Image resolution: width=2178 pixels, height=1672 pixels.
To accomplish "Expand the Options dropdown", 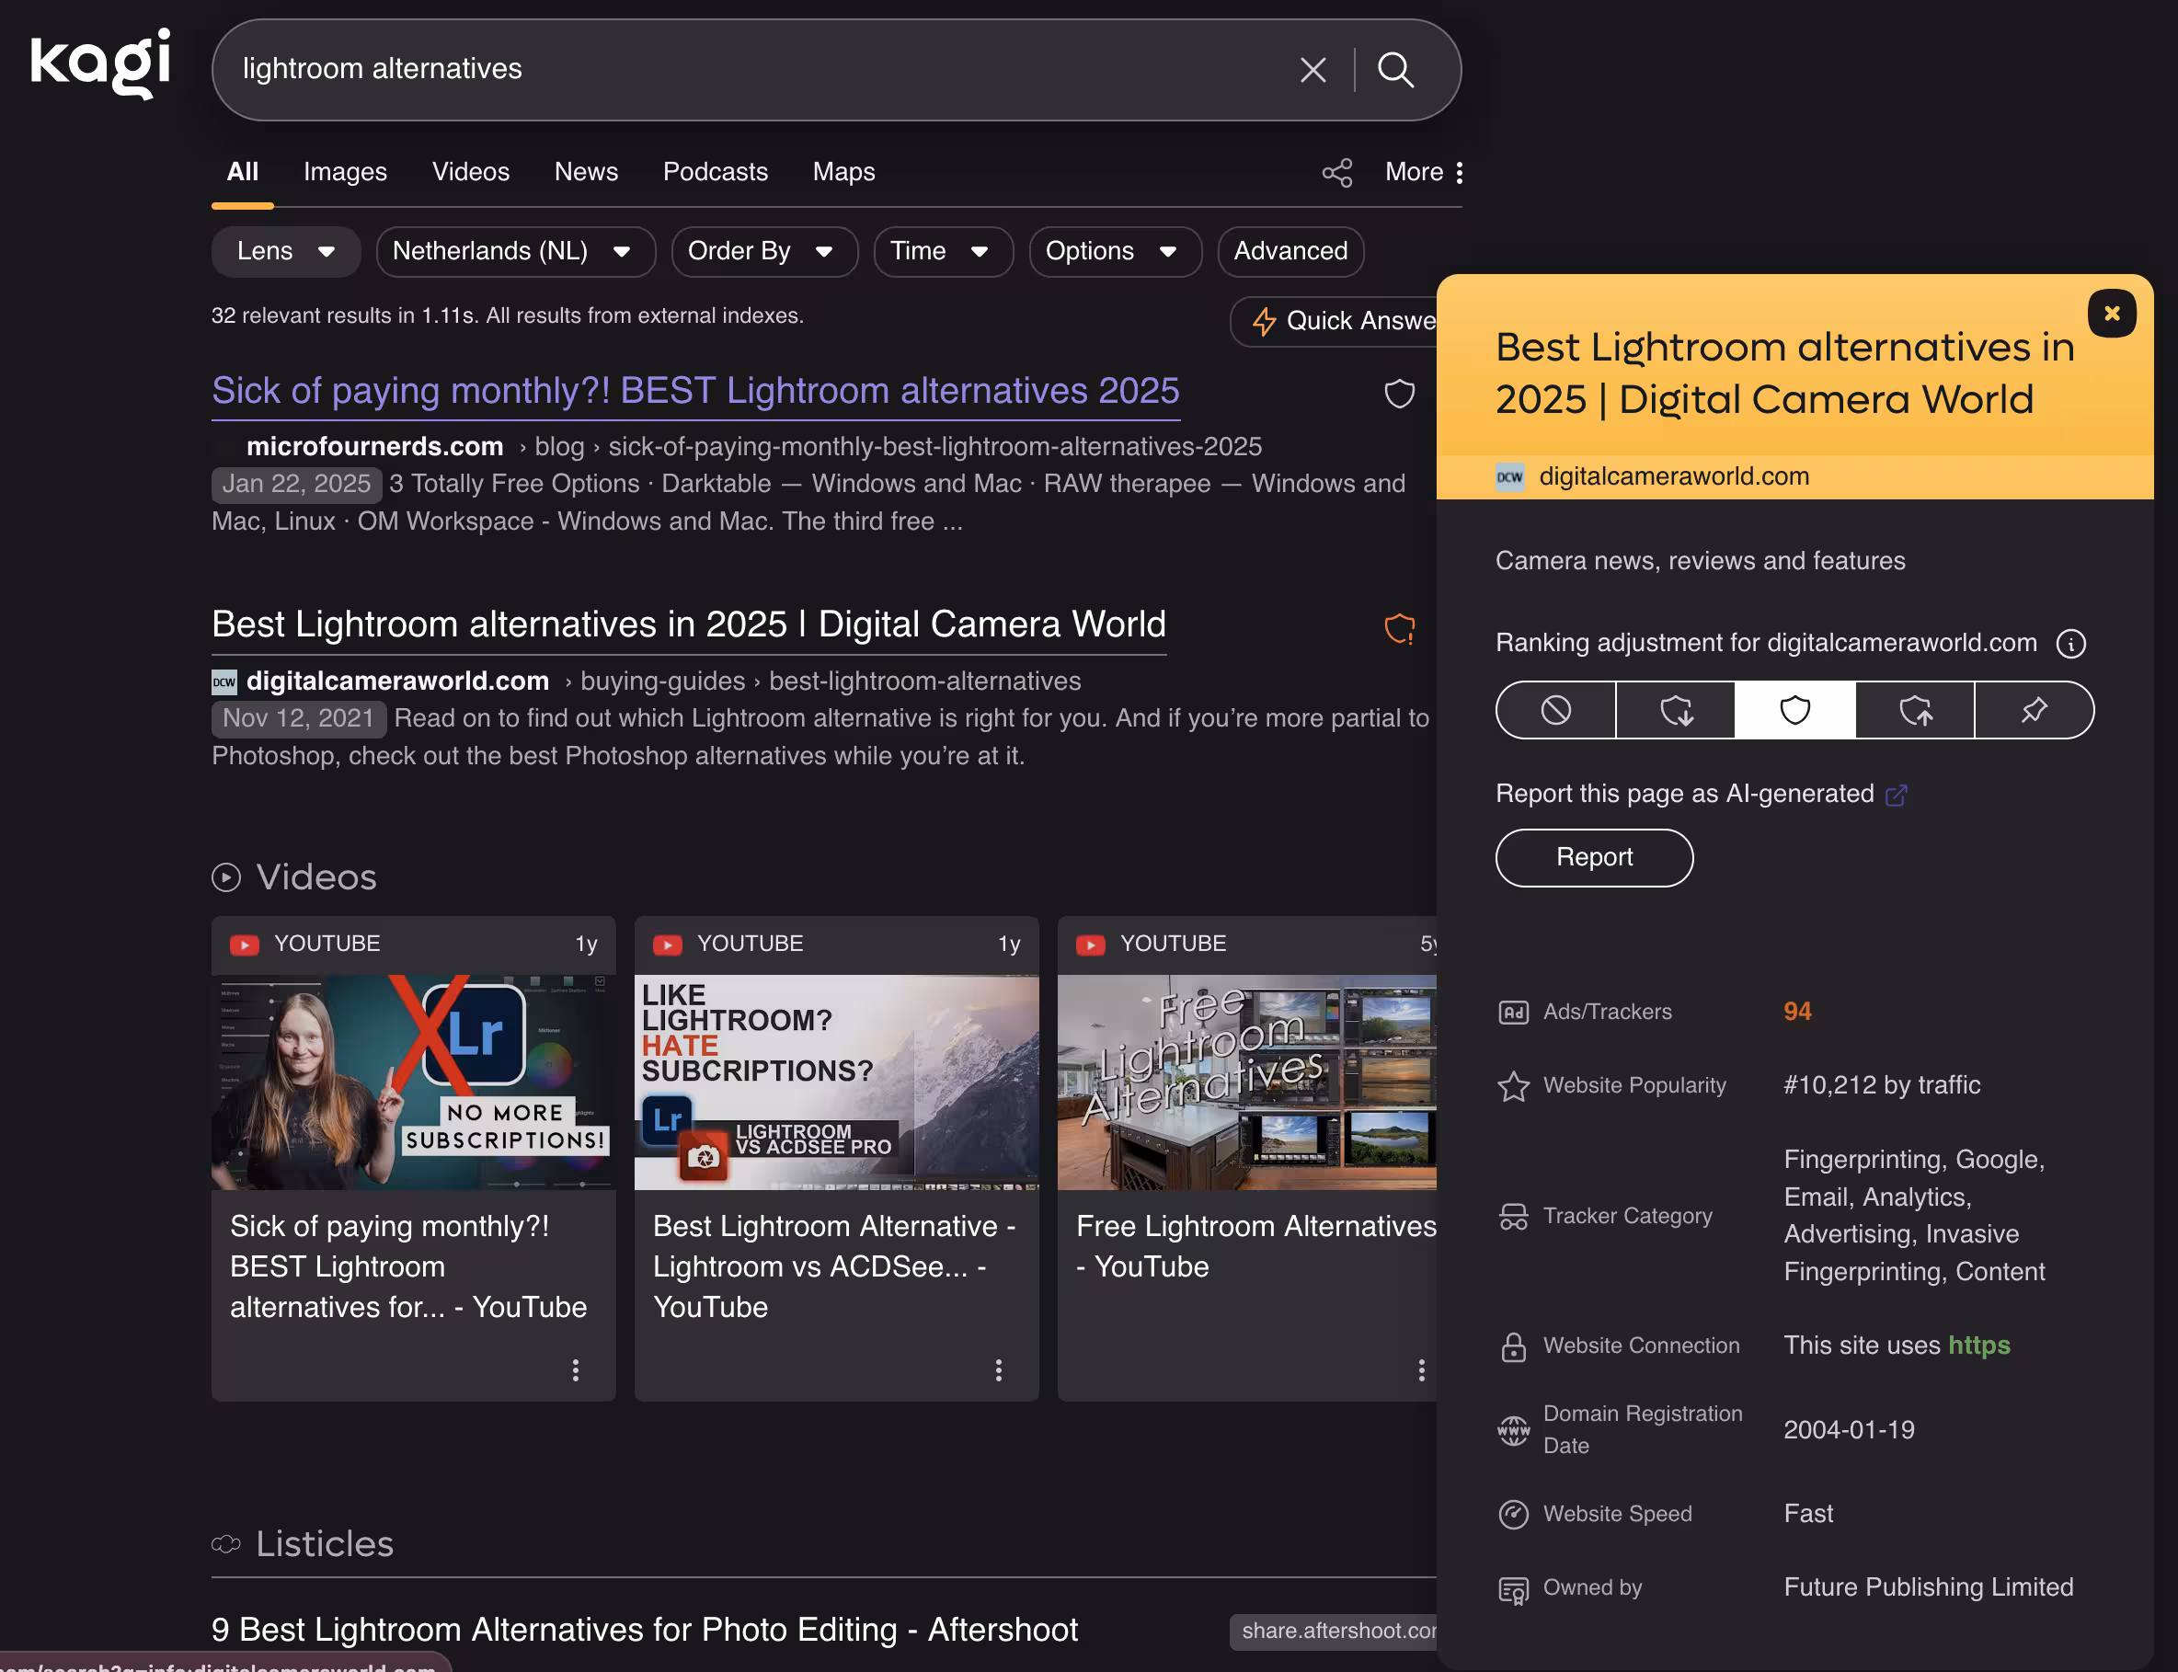I will [x=1115, y=252].
